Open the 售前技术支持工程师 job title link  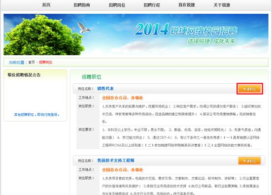click(116, 161)
